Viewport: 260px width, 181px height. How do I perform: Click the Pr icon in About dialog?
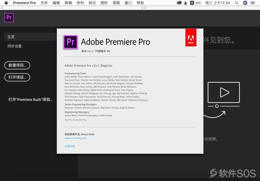[x=70, y=42]
